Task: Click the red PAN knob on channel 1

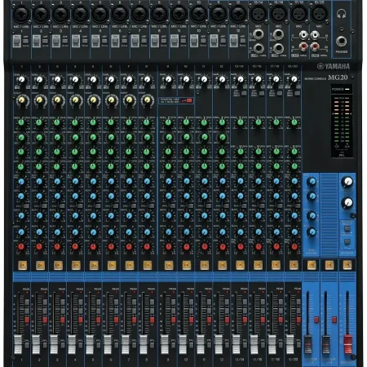Action: tap(21, 247)
